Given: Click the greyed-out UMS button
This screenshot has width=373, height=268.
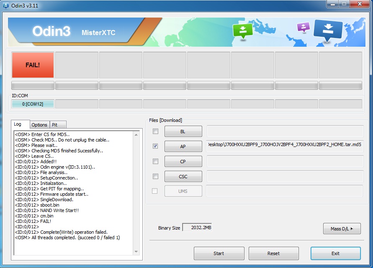Looking at the screenshot, I should click(183, 191).
